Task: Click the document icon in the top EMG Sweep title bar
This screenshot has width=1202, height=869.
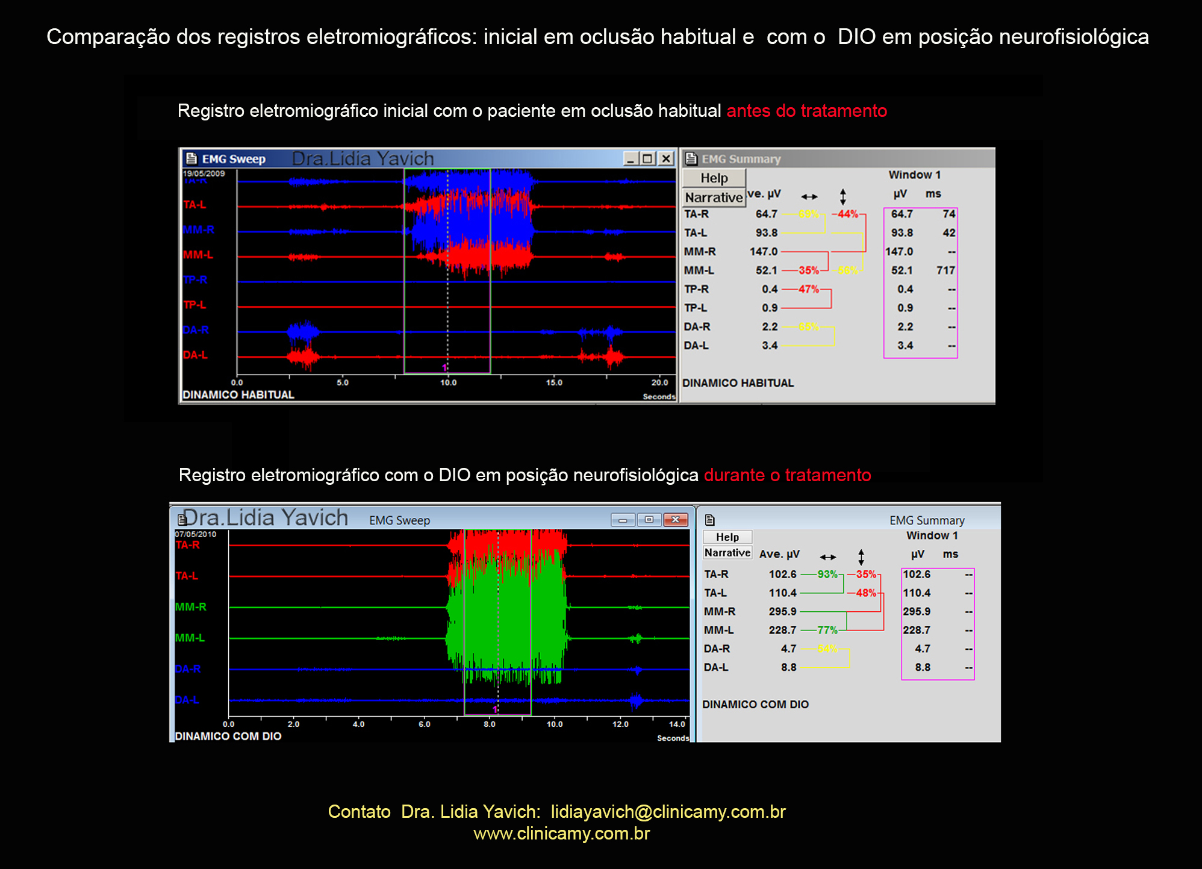Action: pos(192,158)
